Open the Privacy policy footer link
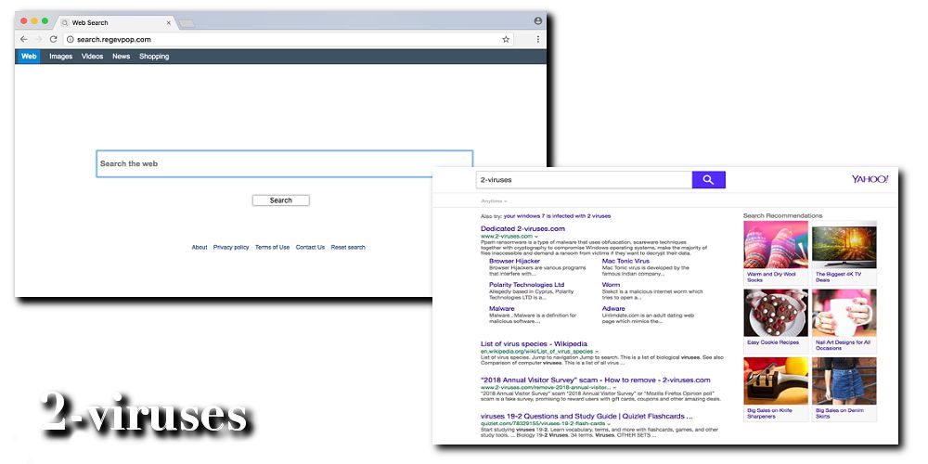This screenshot has width=928, height=464. [x=231, y=248]
